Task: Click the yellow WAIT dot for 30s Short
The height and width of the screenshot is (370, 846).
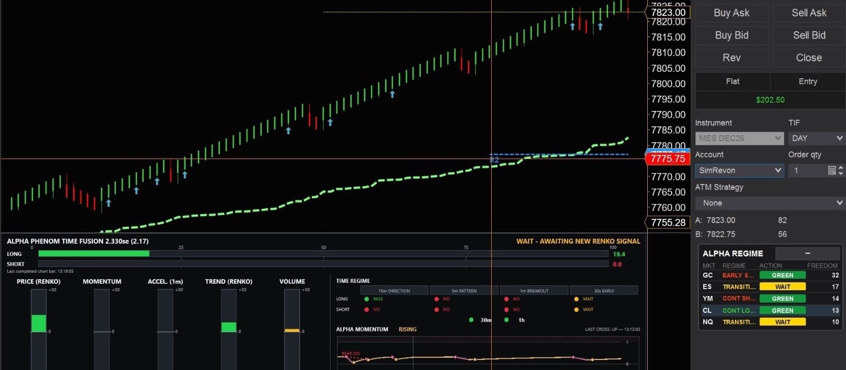Action: pyautogui.click(x=576, y=310)
